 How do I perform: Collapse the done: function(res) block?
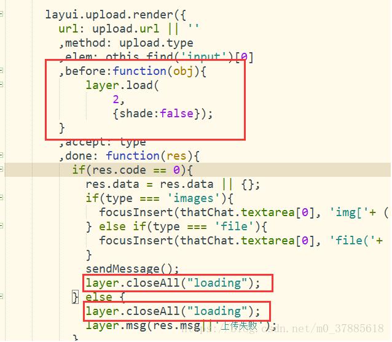click(x=2, y=155)
